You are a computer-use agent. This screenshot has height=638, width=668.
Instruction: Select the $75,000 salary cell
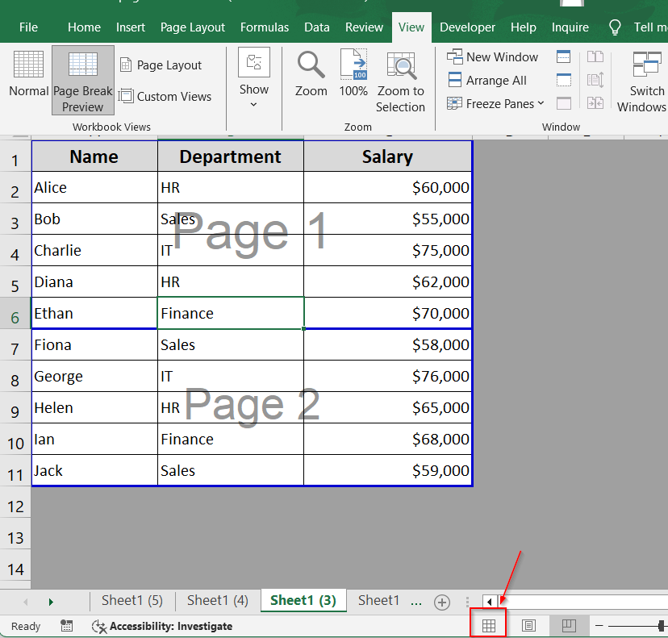pyautogui.click(x=388, y=250)
